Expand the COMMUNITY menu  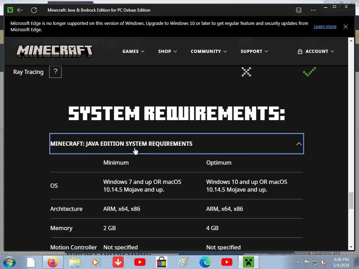point(209,51)
